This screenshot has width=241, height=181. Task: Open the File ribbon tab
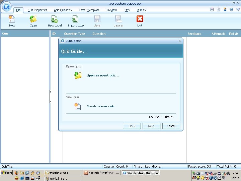point(18,10)
